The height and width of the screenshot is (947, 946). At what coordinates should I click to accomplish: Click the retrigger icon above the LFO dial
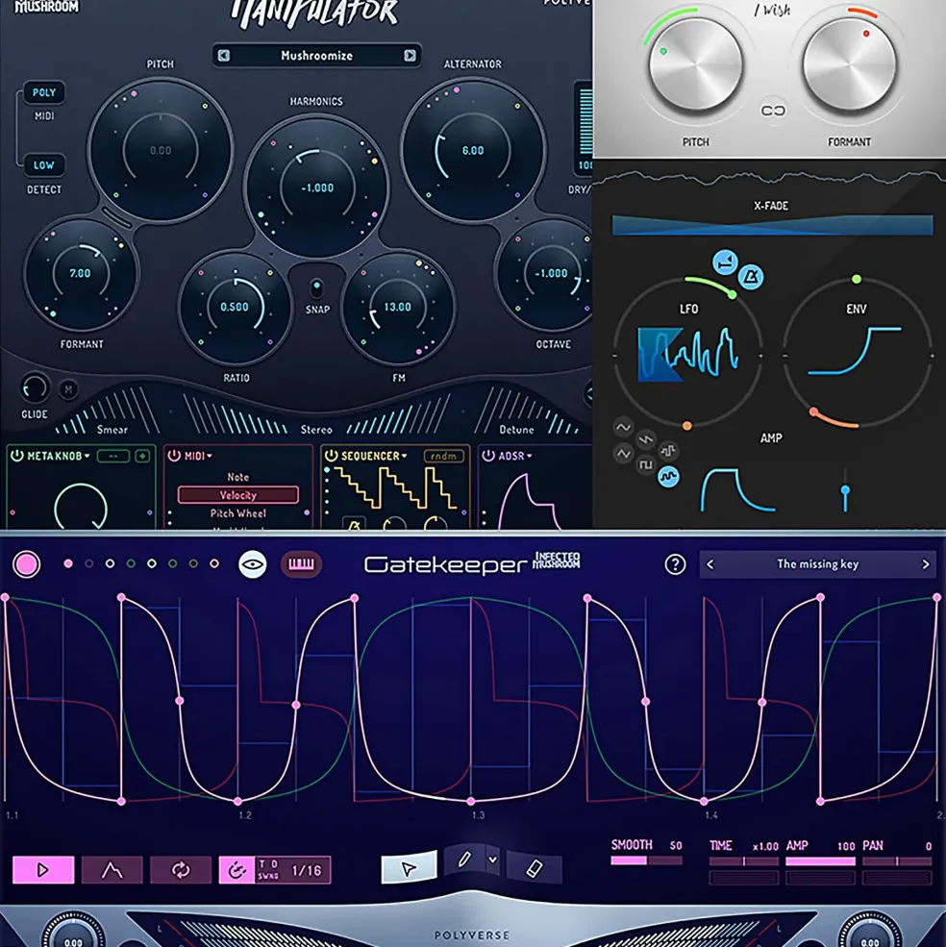[x=725, y=262]
